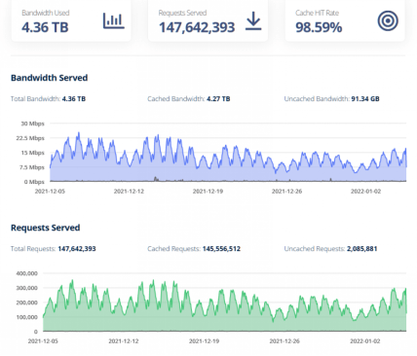This screenshot has width=417, height=356.
Task: Click the download arrow icon in Requests Served card
Action: [x=253, y=22]
